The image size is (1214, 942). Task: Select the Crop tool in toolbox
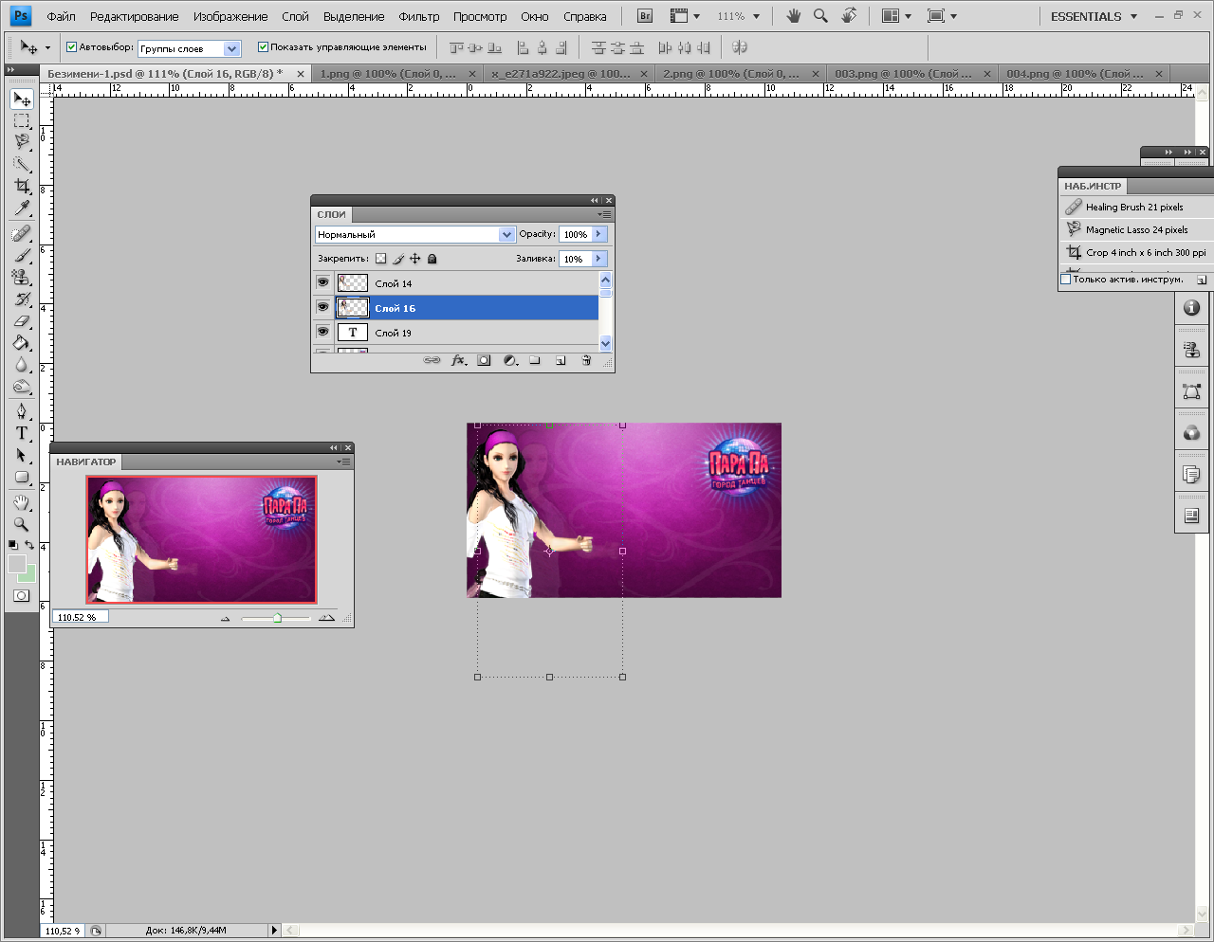[x=22, y=187]
